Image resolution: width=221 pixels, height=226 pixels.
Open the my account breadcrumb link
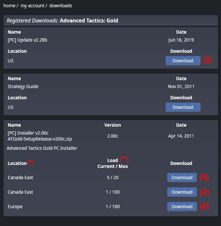[x=32, y=6]
